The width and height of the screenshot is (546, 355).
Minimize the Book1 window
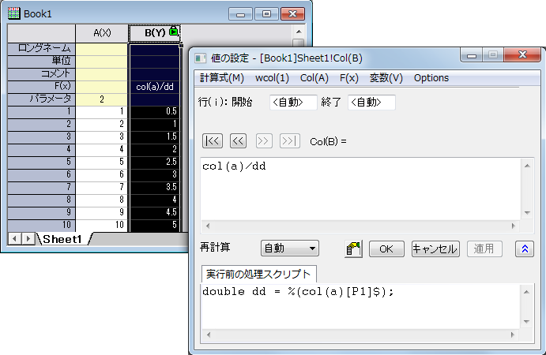pyautogui.click(x=241, y=14)
